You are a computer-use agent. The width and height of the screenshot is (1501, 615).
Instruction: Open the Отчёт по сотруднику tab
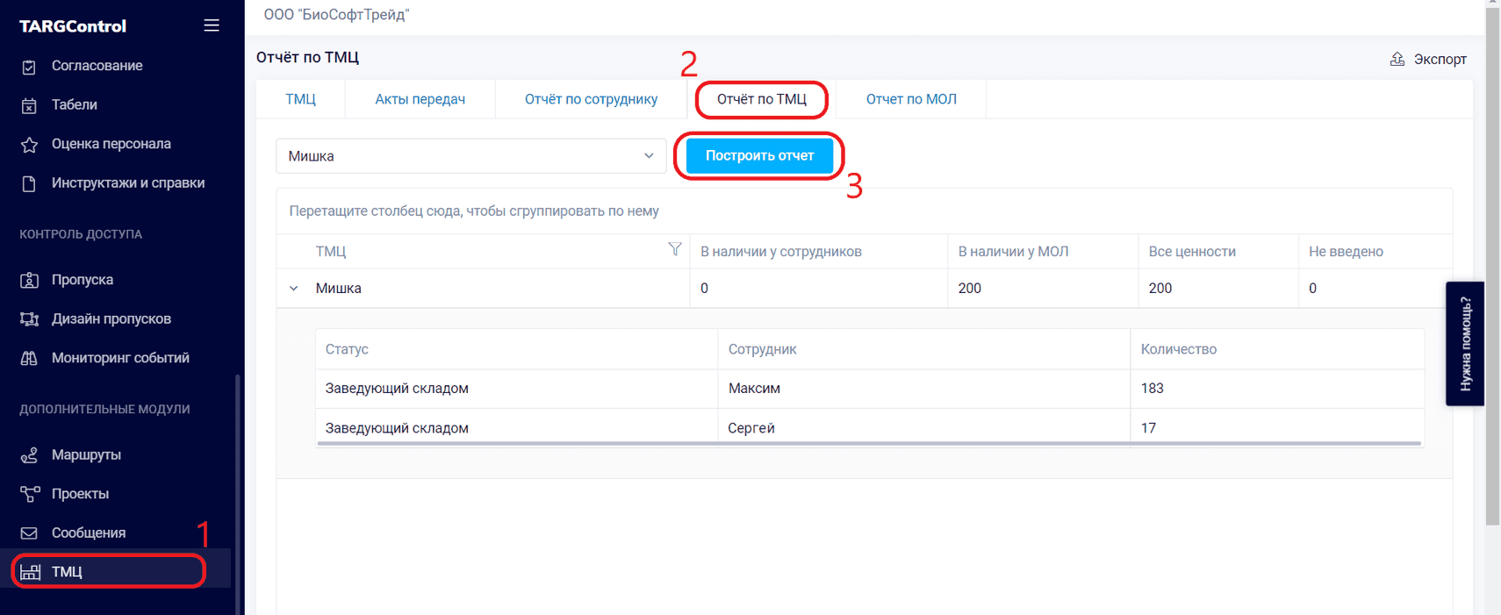[x=591, y=99]
